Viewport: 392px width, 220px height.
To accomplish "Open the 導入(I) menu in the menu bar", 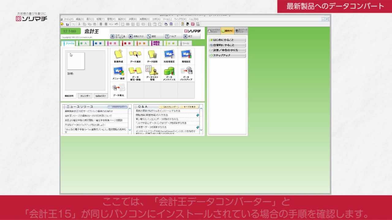I will tap(90, 19).
